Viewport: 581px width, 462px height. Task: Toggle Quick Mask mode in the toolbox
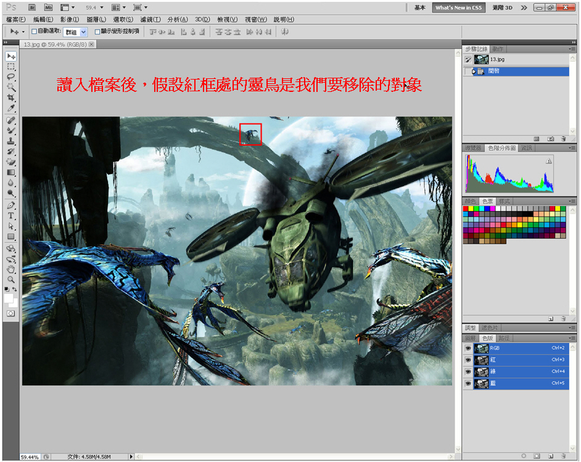coord(10,313)
